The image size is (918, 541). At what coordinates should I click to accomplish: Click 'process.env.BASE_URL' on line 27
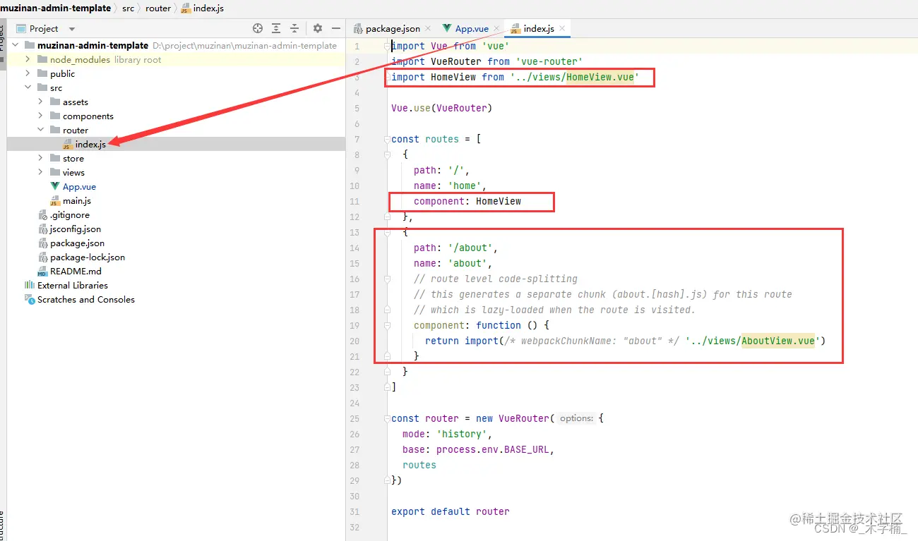click(493, 449)
